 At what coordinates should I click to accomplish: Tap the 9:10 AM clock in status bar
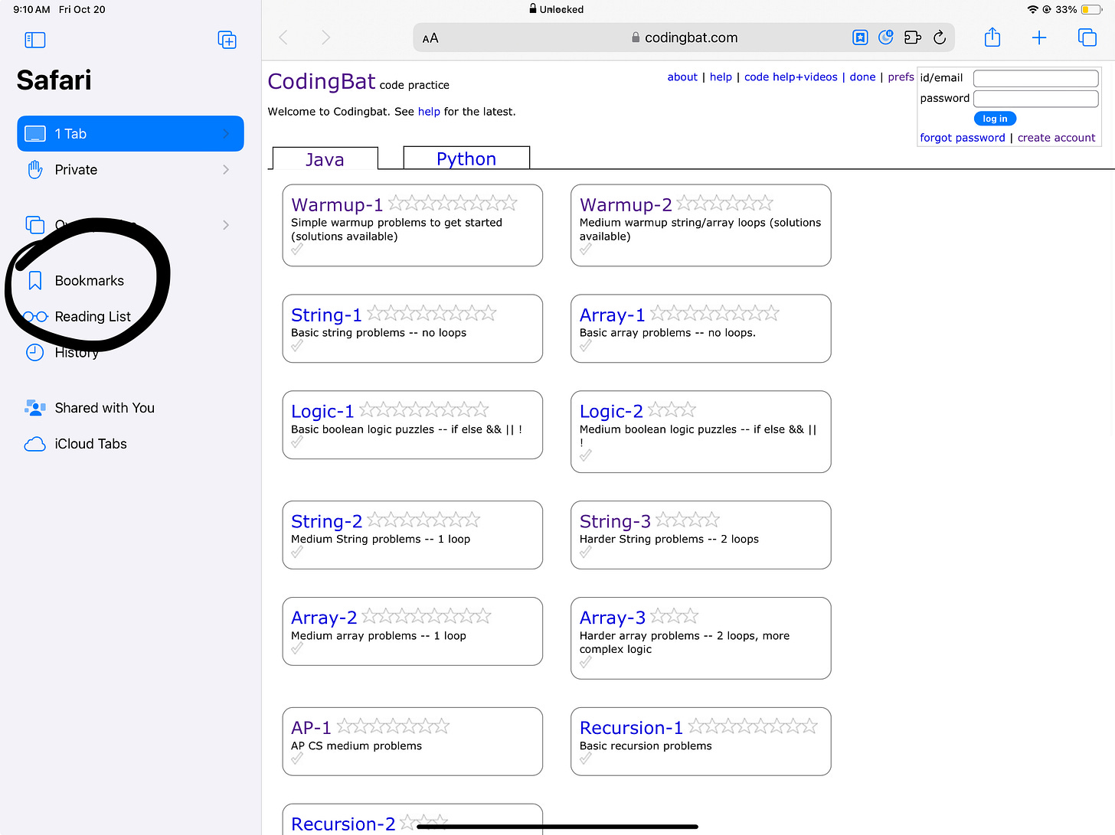click(31, 10)
